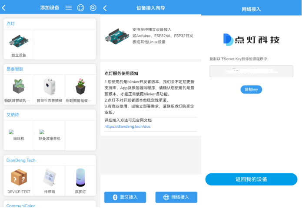Viewport: 302px width, 211px height.
Task: Tap back arrow on 添加设备 screen
Action: tap(4, 8)
